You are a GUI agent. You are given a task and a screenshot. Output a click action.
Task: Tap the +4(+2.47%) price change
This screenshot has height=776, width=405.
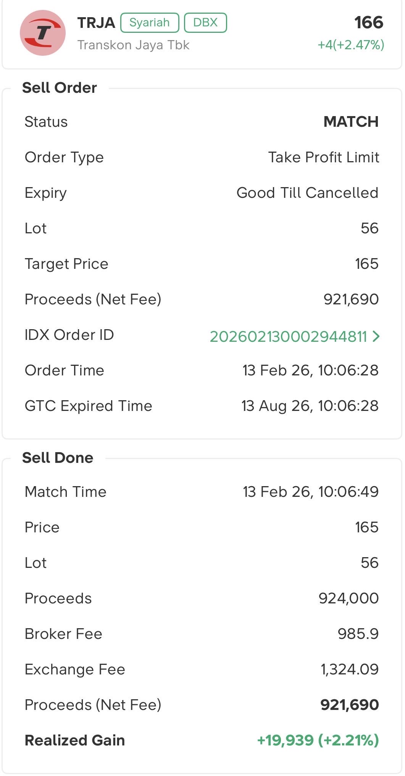(351, 45)
